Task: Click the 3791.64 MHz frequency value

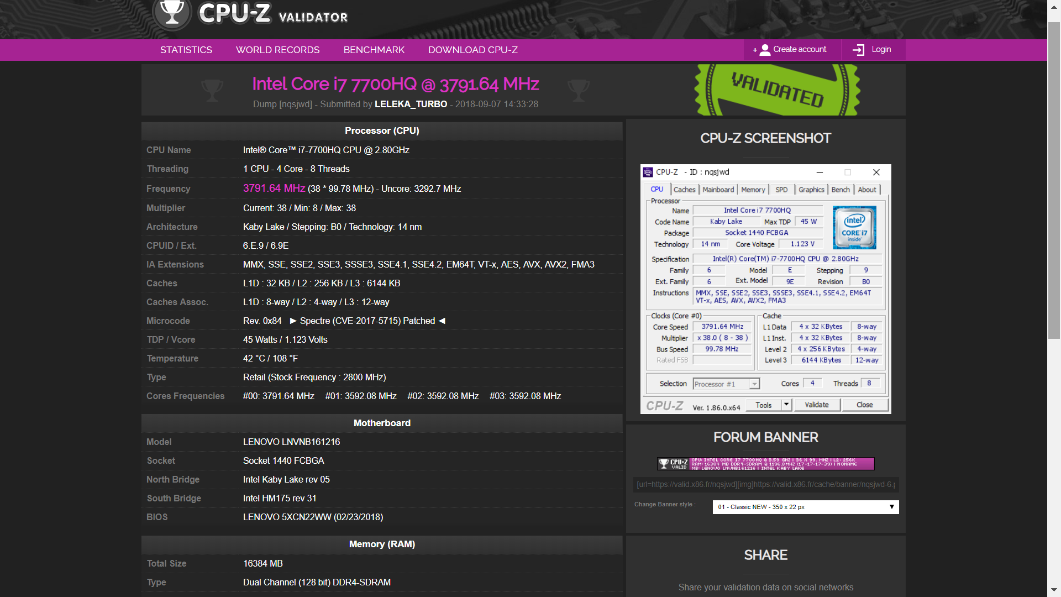Action: point(274,188)
